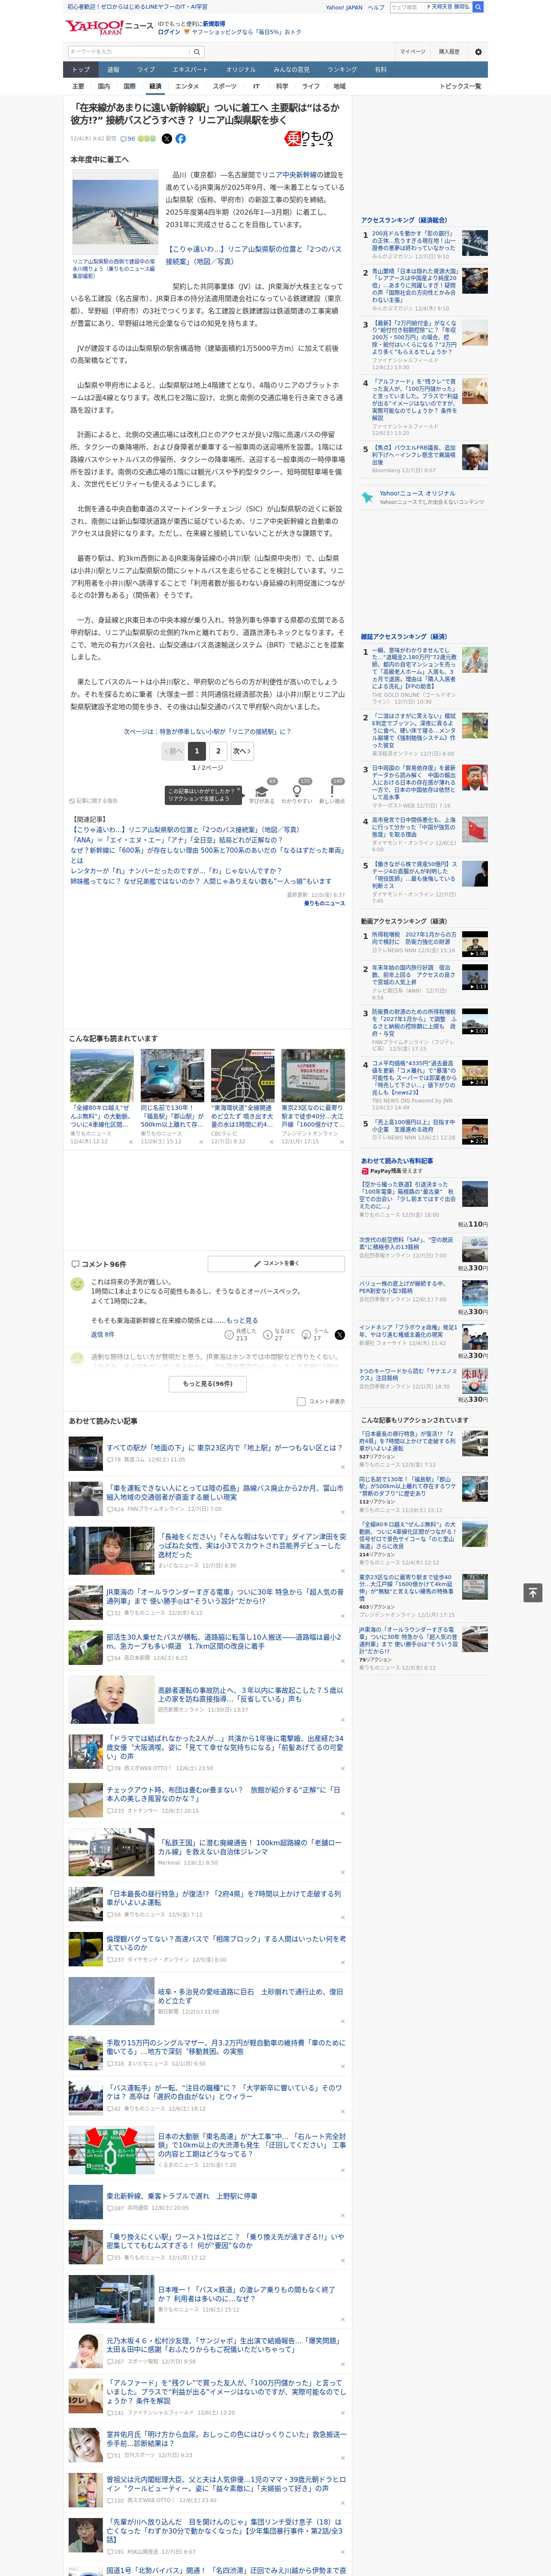Screen dimensions: 551x2576
Task: Click the キーワードを入力 search field
Action: [x=129, y=52]
